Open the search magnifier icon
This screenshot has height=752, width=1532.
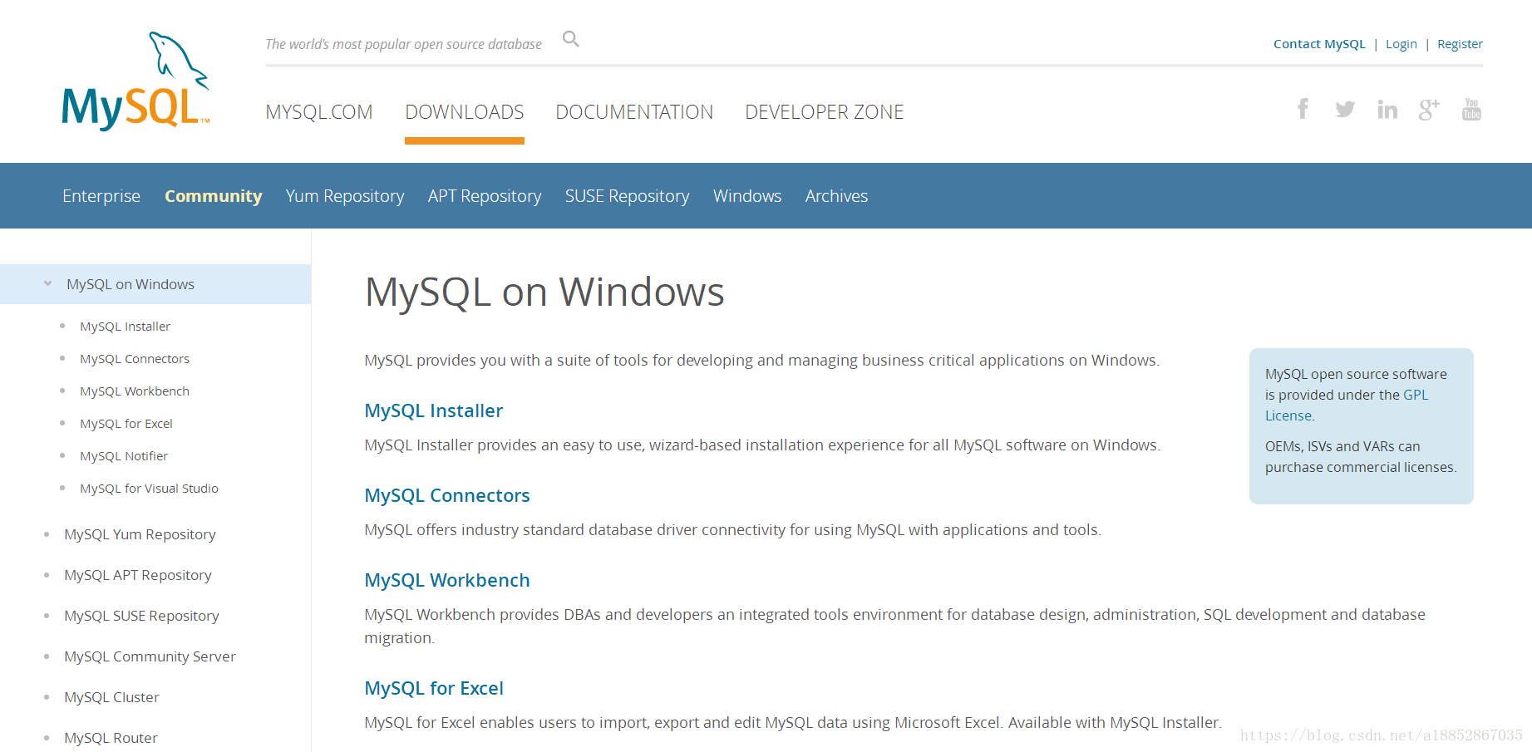571,39
